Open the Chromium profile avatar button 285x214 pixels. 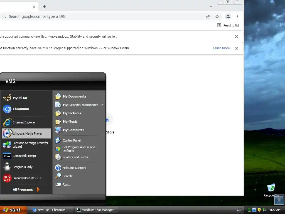(x=228, y=16)
